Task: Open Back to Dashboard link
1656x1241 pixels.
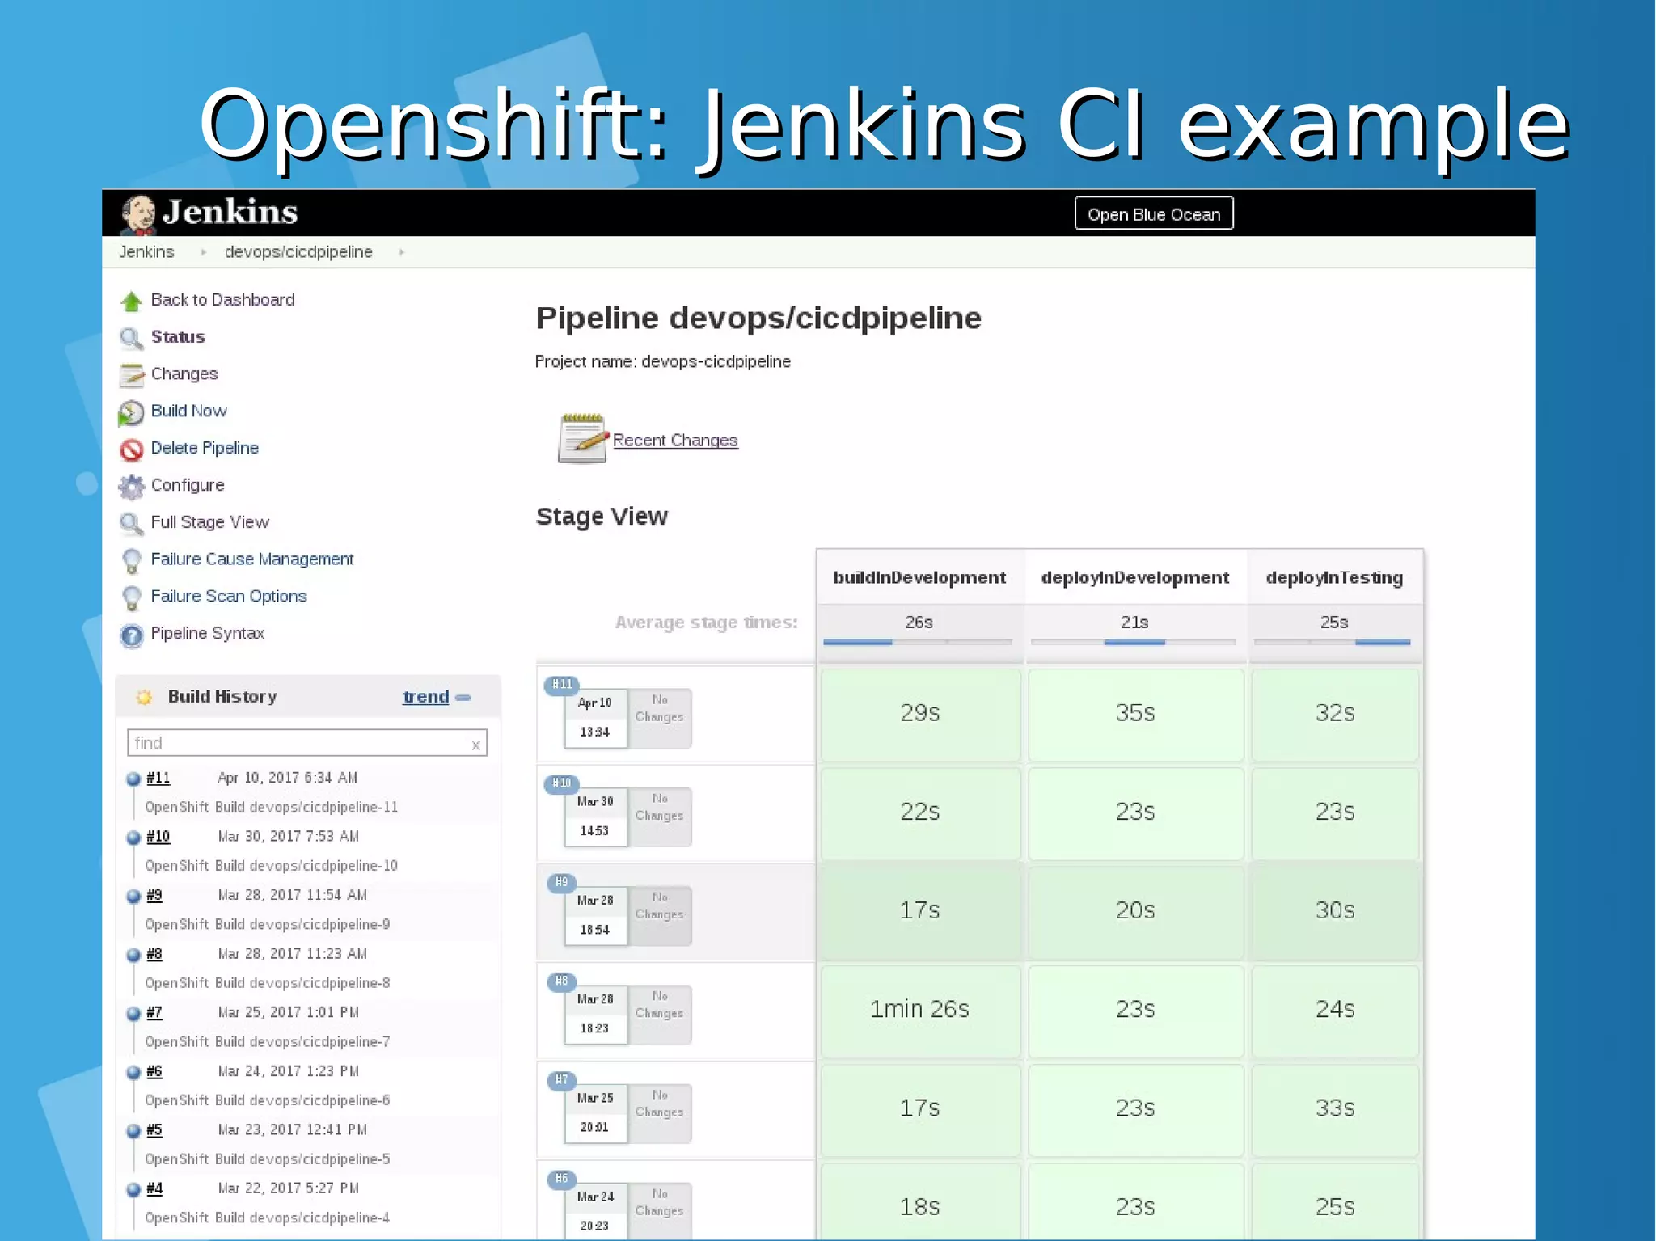Action: click(x=222, y=300)
